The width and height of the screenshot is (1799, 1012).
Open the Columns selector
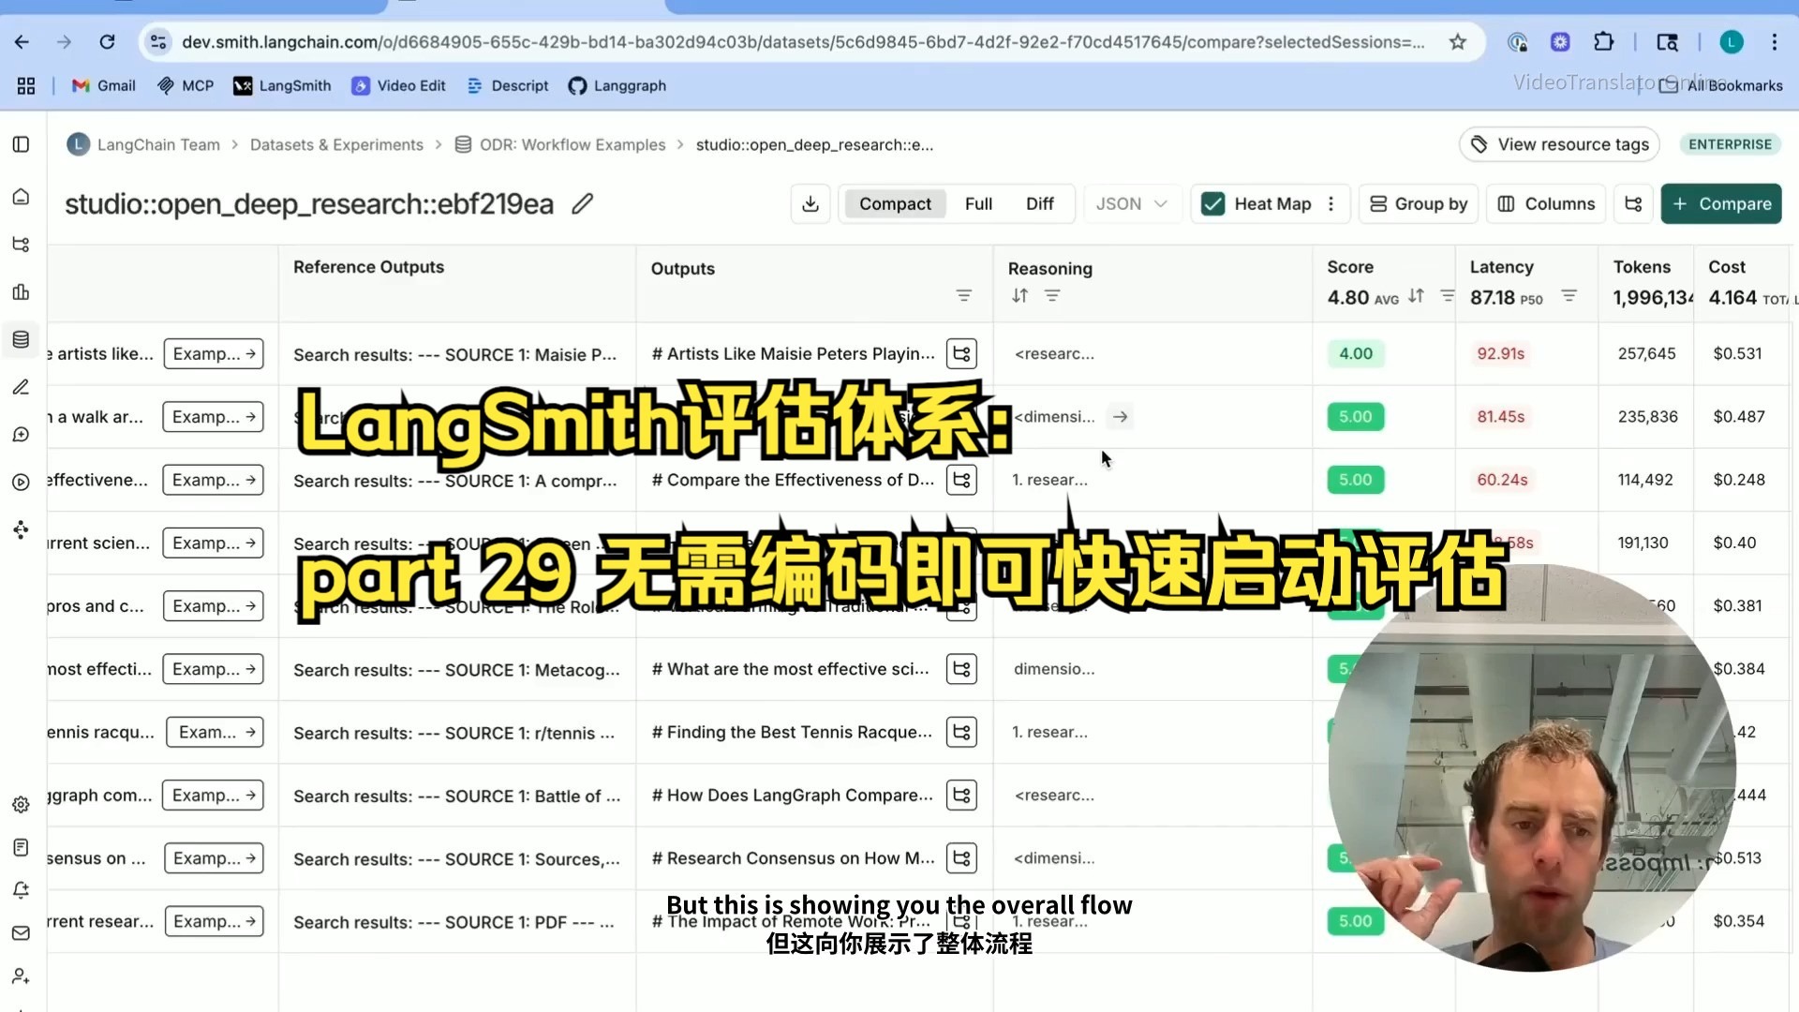tap(1546, 203)
